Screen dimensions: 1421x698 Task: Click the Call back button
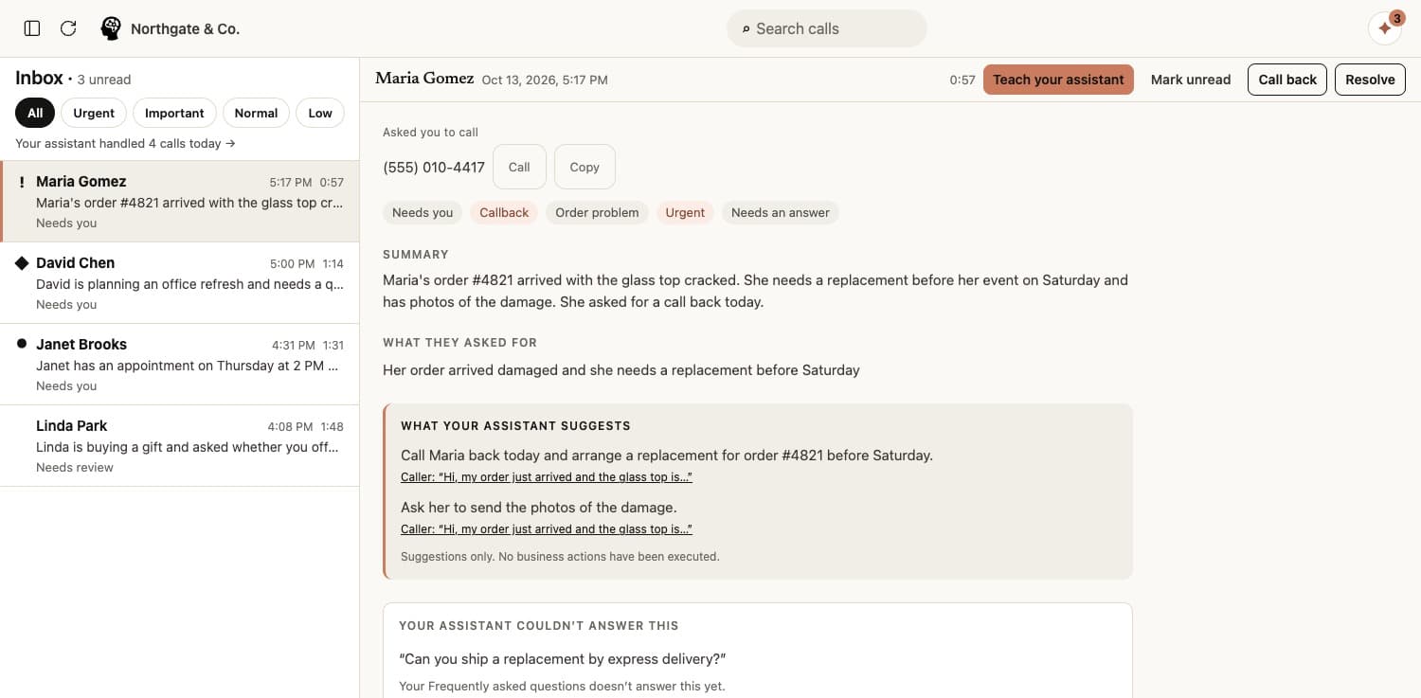tap(1287, 80)
